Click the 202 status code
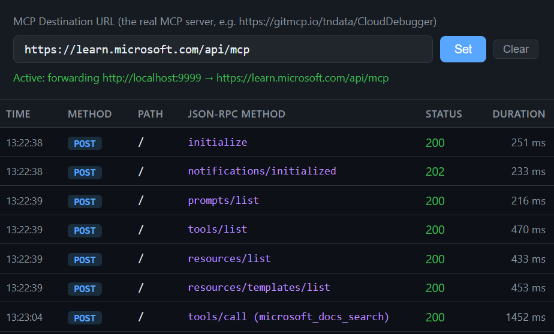 [435, 172]
